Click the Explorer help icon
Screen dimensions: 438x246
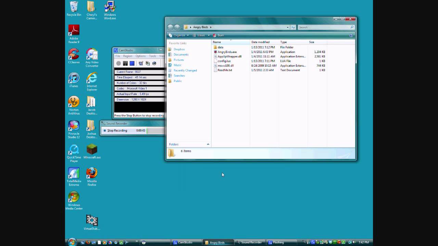[x=351, y=36]
